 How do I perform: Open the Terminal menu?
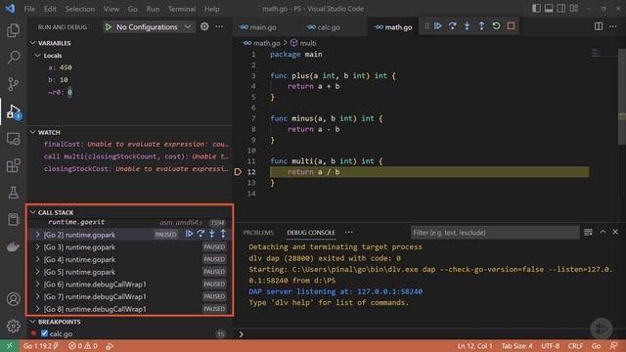click(182, 9)
